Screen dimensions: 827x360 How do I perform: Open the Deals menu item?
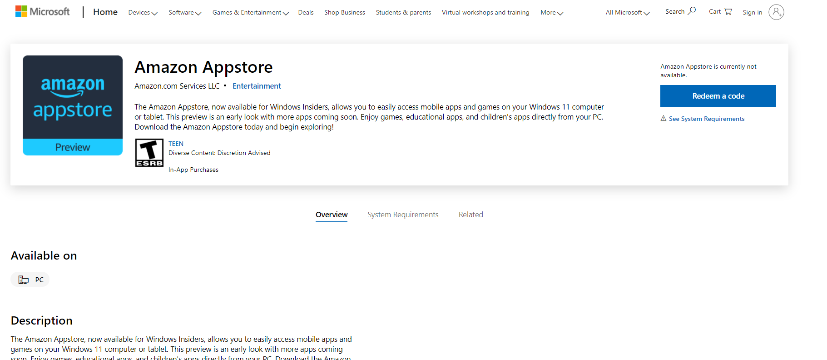306,13
